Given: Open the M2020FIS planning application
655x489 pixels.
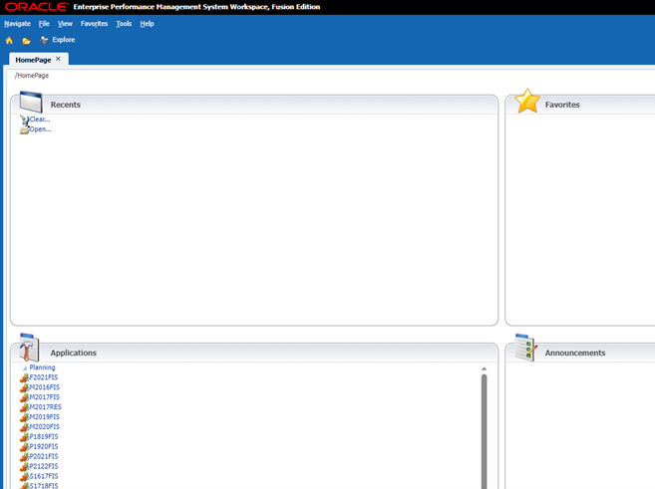Looking at the screenshot, I should [x=44, y=426].
